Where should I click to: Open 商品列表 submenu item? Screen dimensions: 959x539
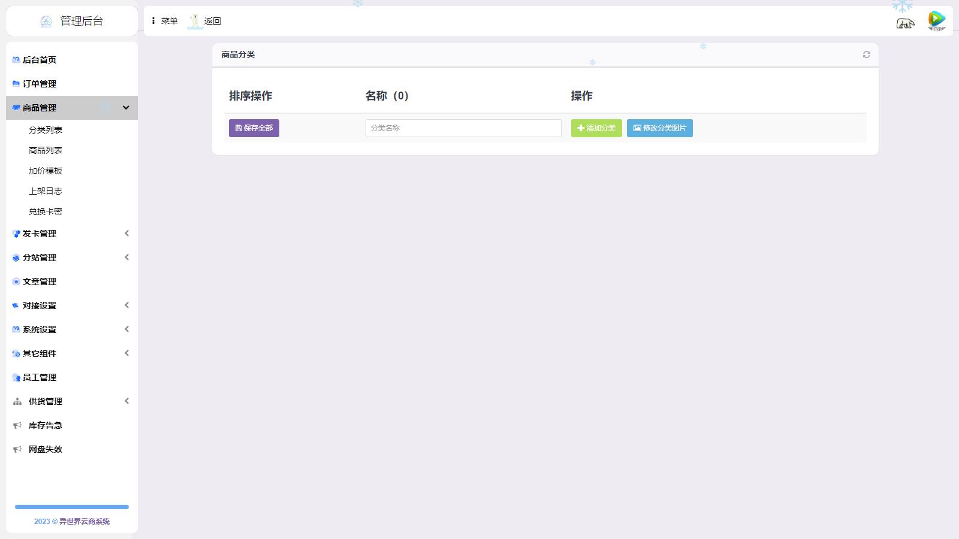[46, 150]
